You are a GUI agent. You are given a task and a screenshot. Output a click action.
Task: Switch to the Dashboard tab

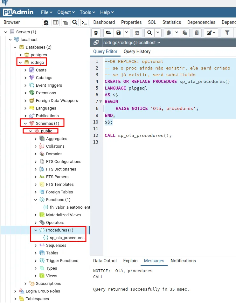pos(104,22)
